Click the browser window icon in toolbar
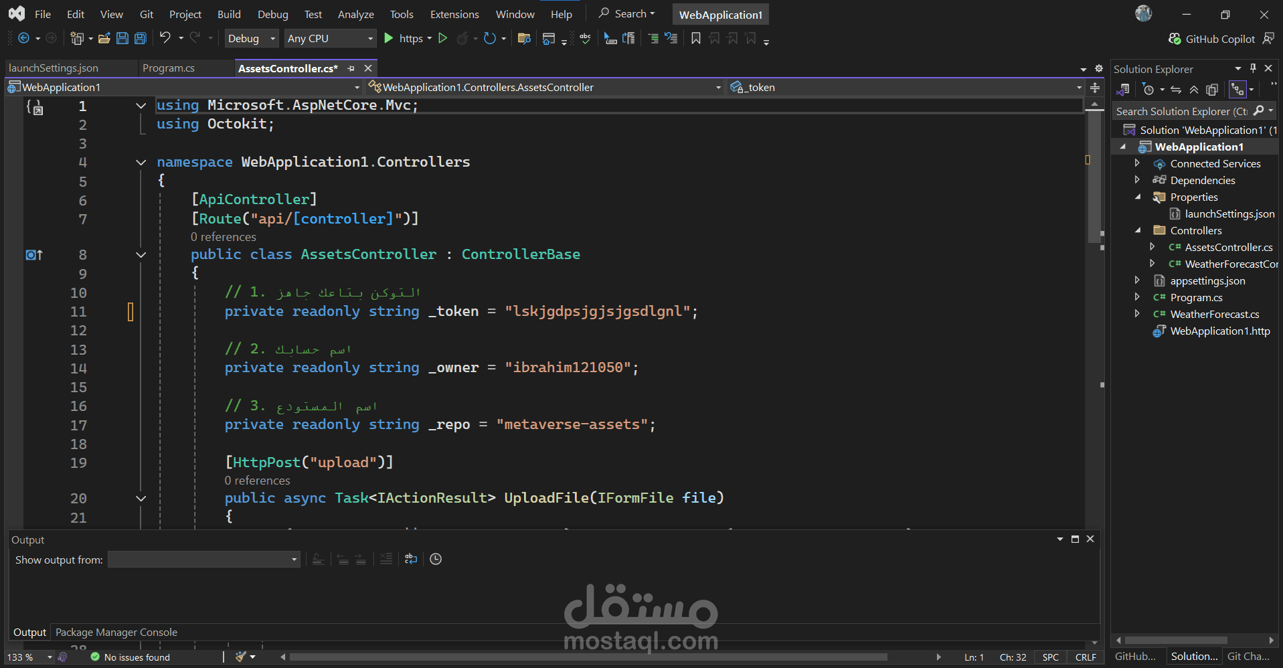 click(x=549, y=39)
